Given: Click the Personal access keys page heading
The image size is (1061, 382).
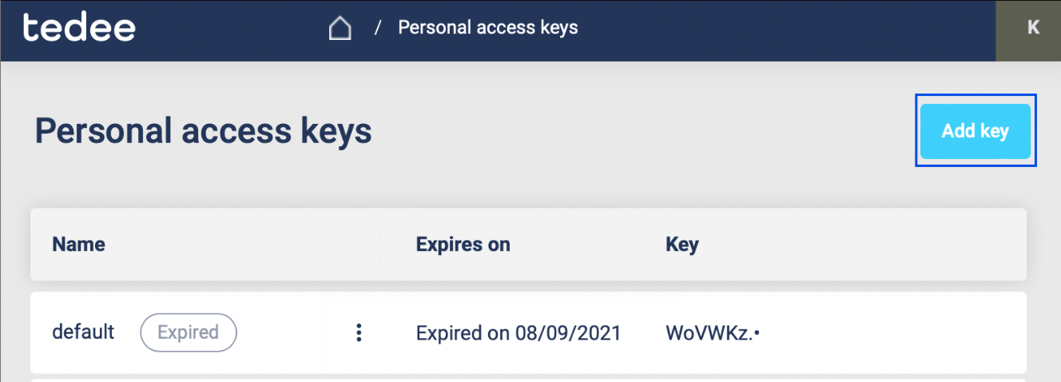Looking at the screenshot, I should click(203, 131).
